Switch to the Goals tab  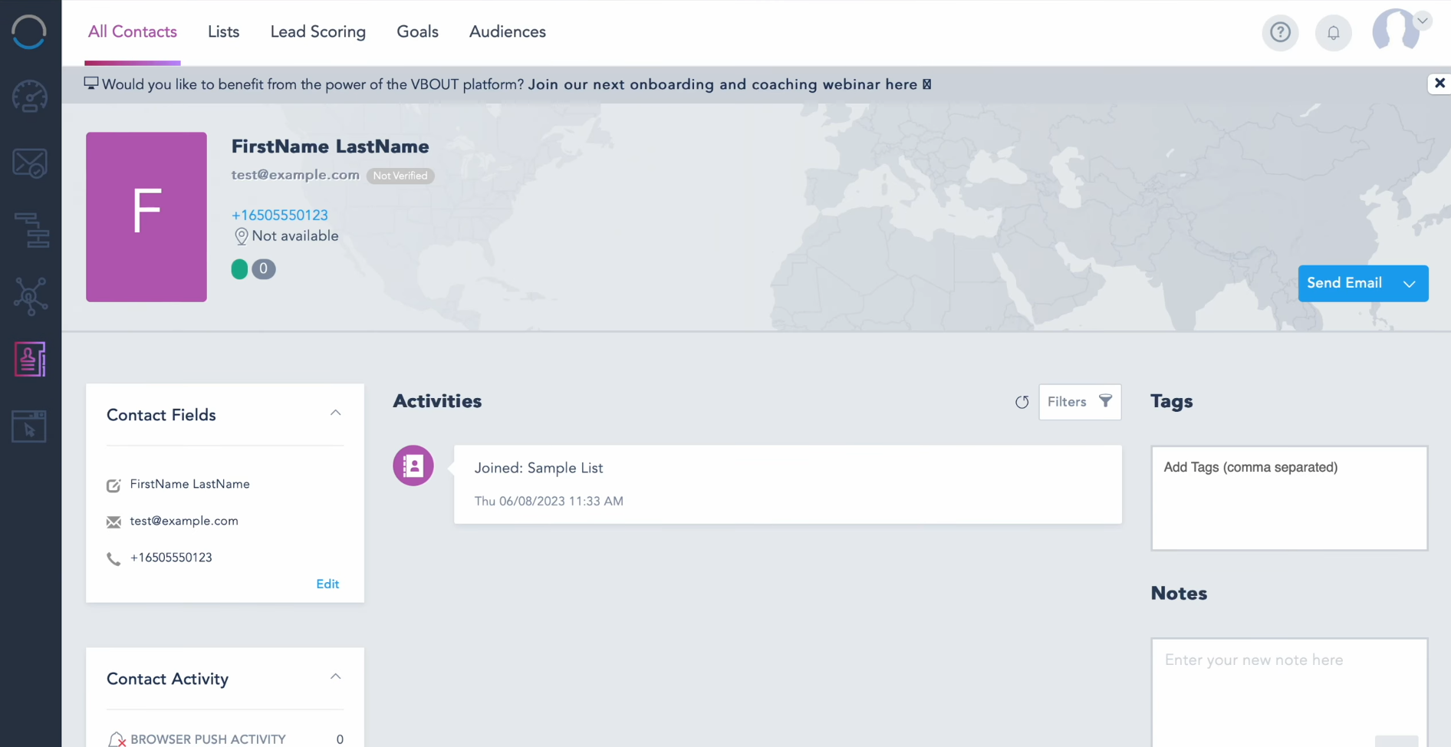pos(417,31)
